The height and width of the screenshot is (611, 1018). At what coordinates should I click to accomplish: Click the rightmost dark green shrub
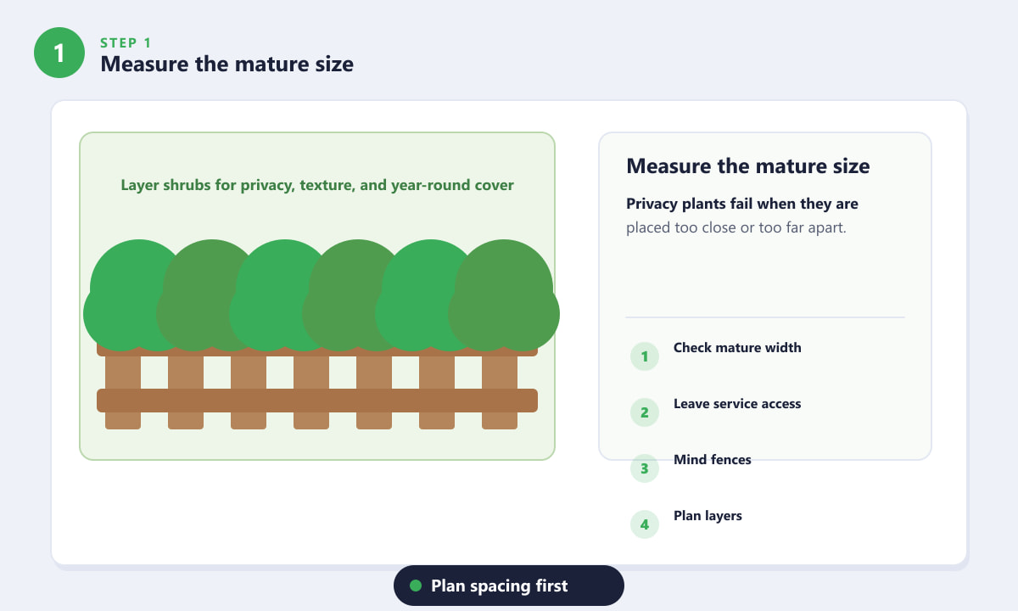coord(504,295)
